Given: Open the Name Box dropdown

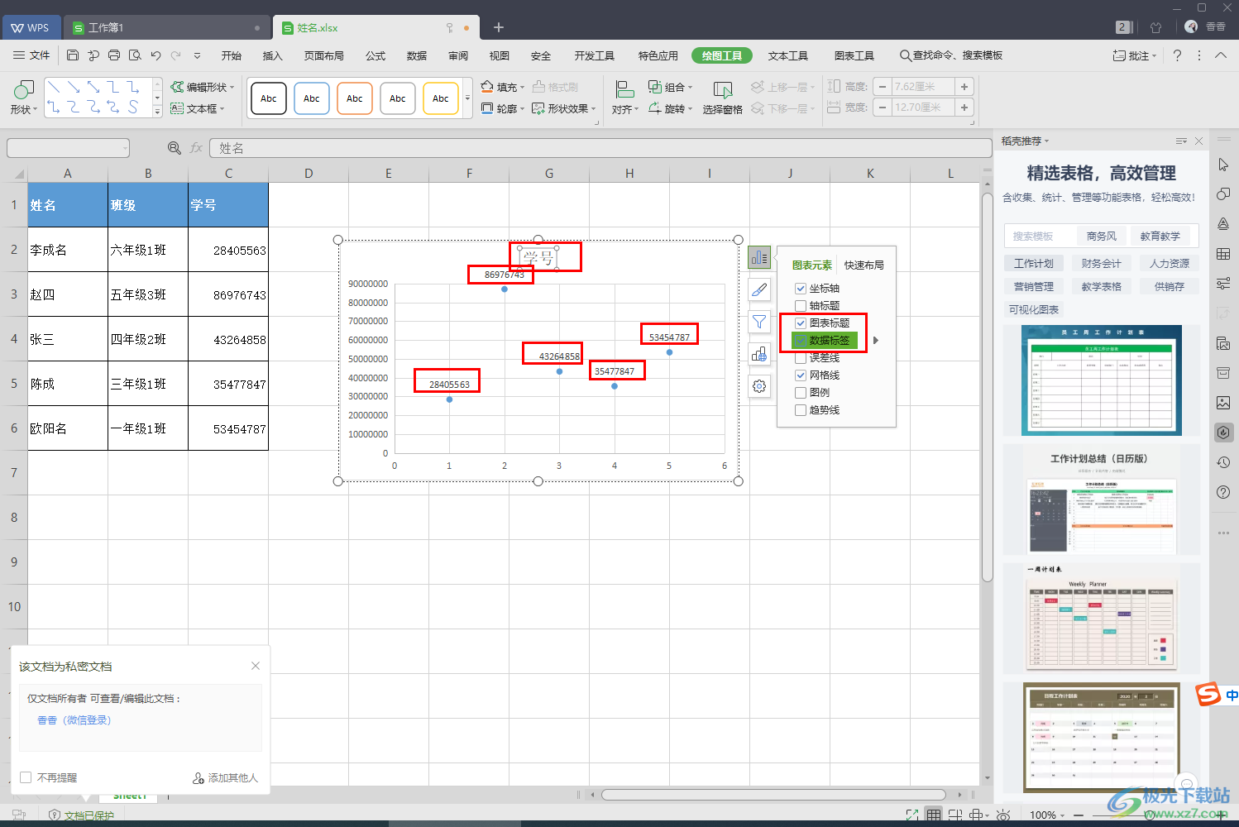Looking at the screenshot, I should coord(125,149).
